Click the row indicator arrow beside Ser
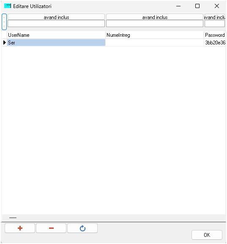The image size is (227, 244). click(x=5, y=42)
